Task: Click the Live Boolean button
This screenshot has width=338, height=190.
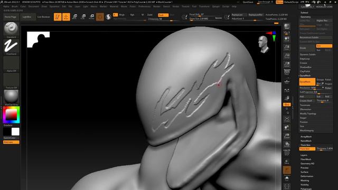Action: pos(43,17)
